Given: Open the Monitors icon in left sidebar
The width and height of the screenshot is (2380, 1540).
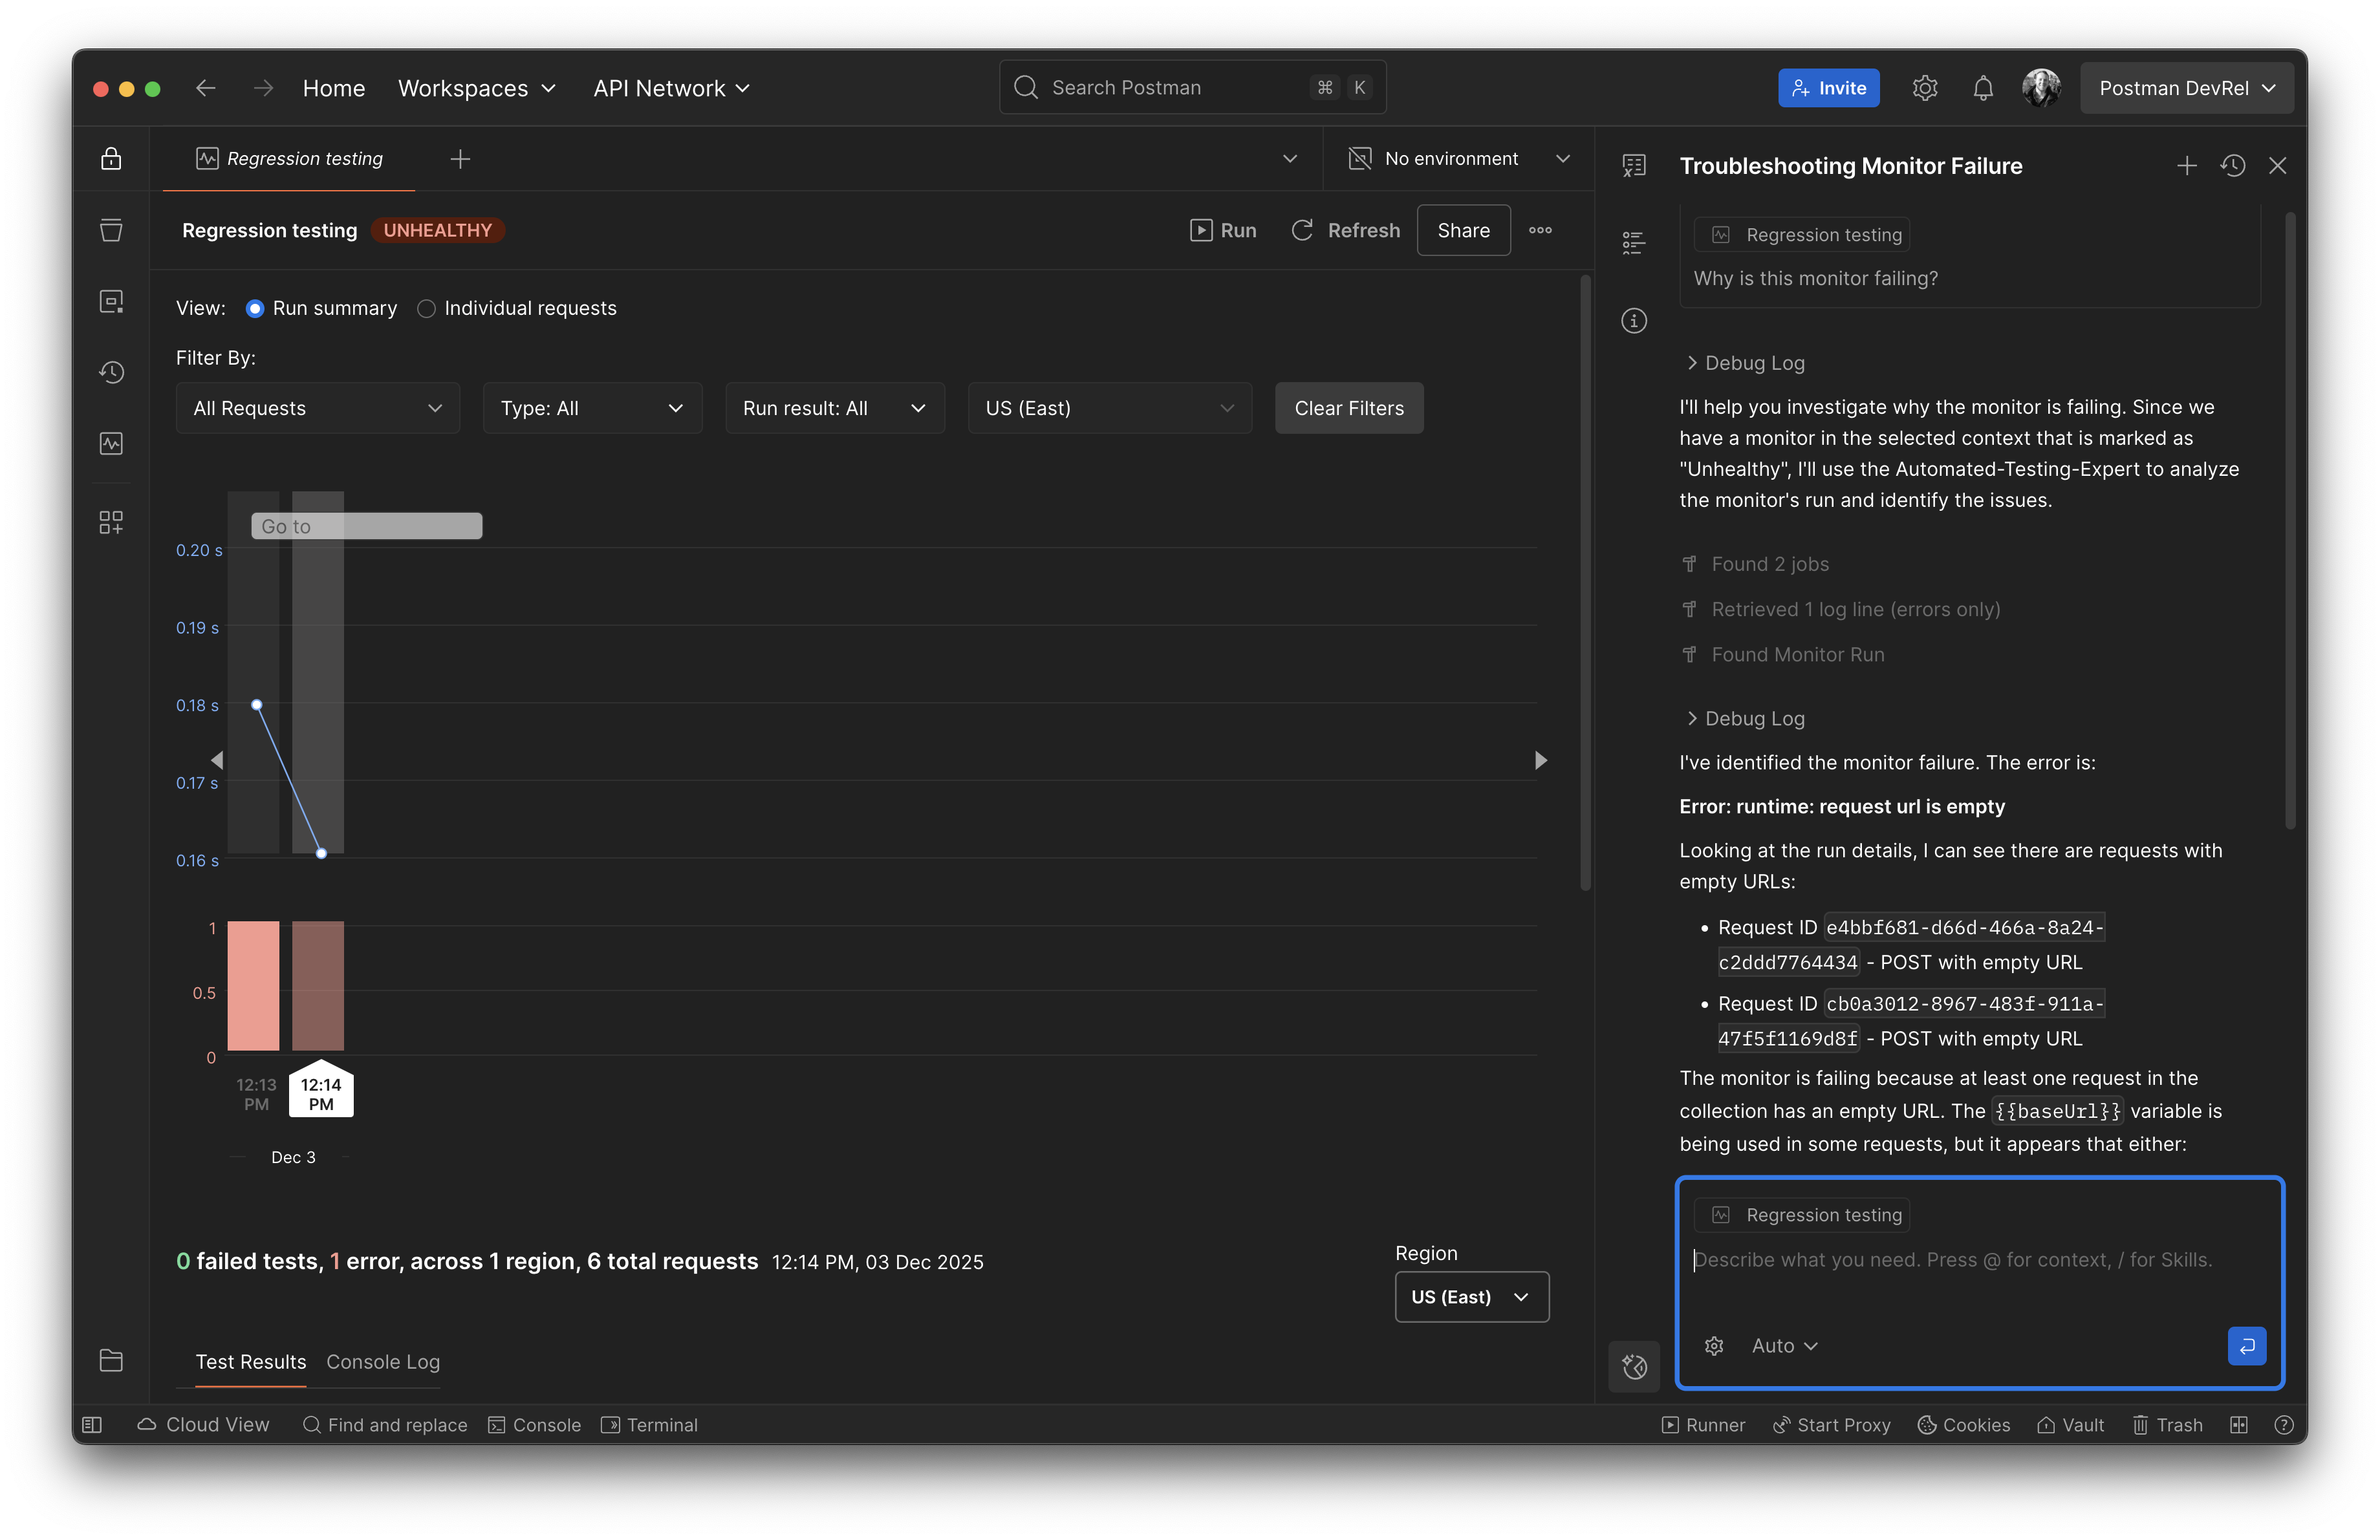Looking at the screenshot, I should [111, 444].
